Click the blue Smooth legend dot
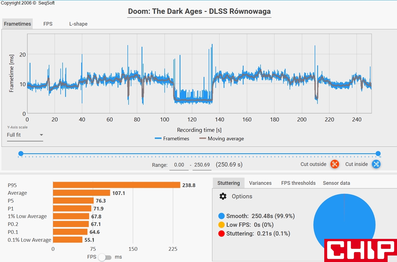Screen dimensions: 397x262 [221, 216]
